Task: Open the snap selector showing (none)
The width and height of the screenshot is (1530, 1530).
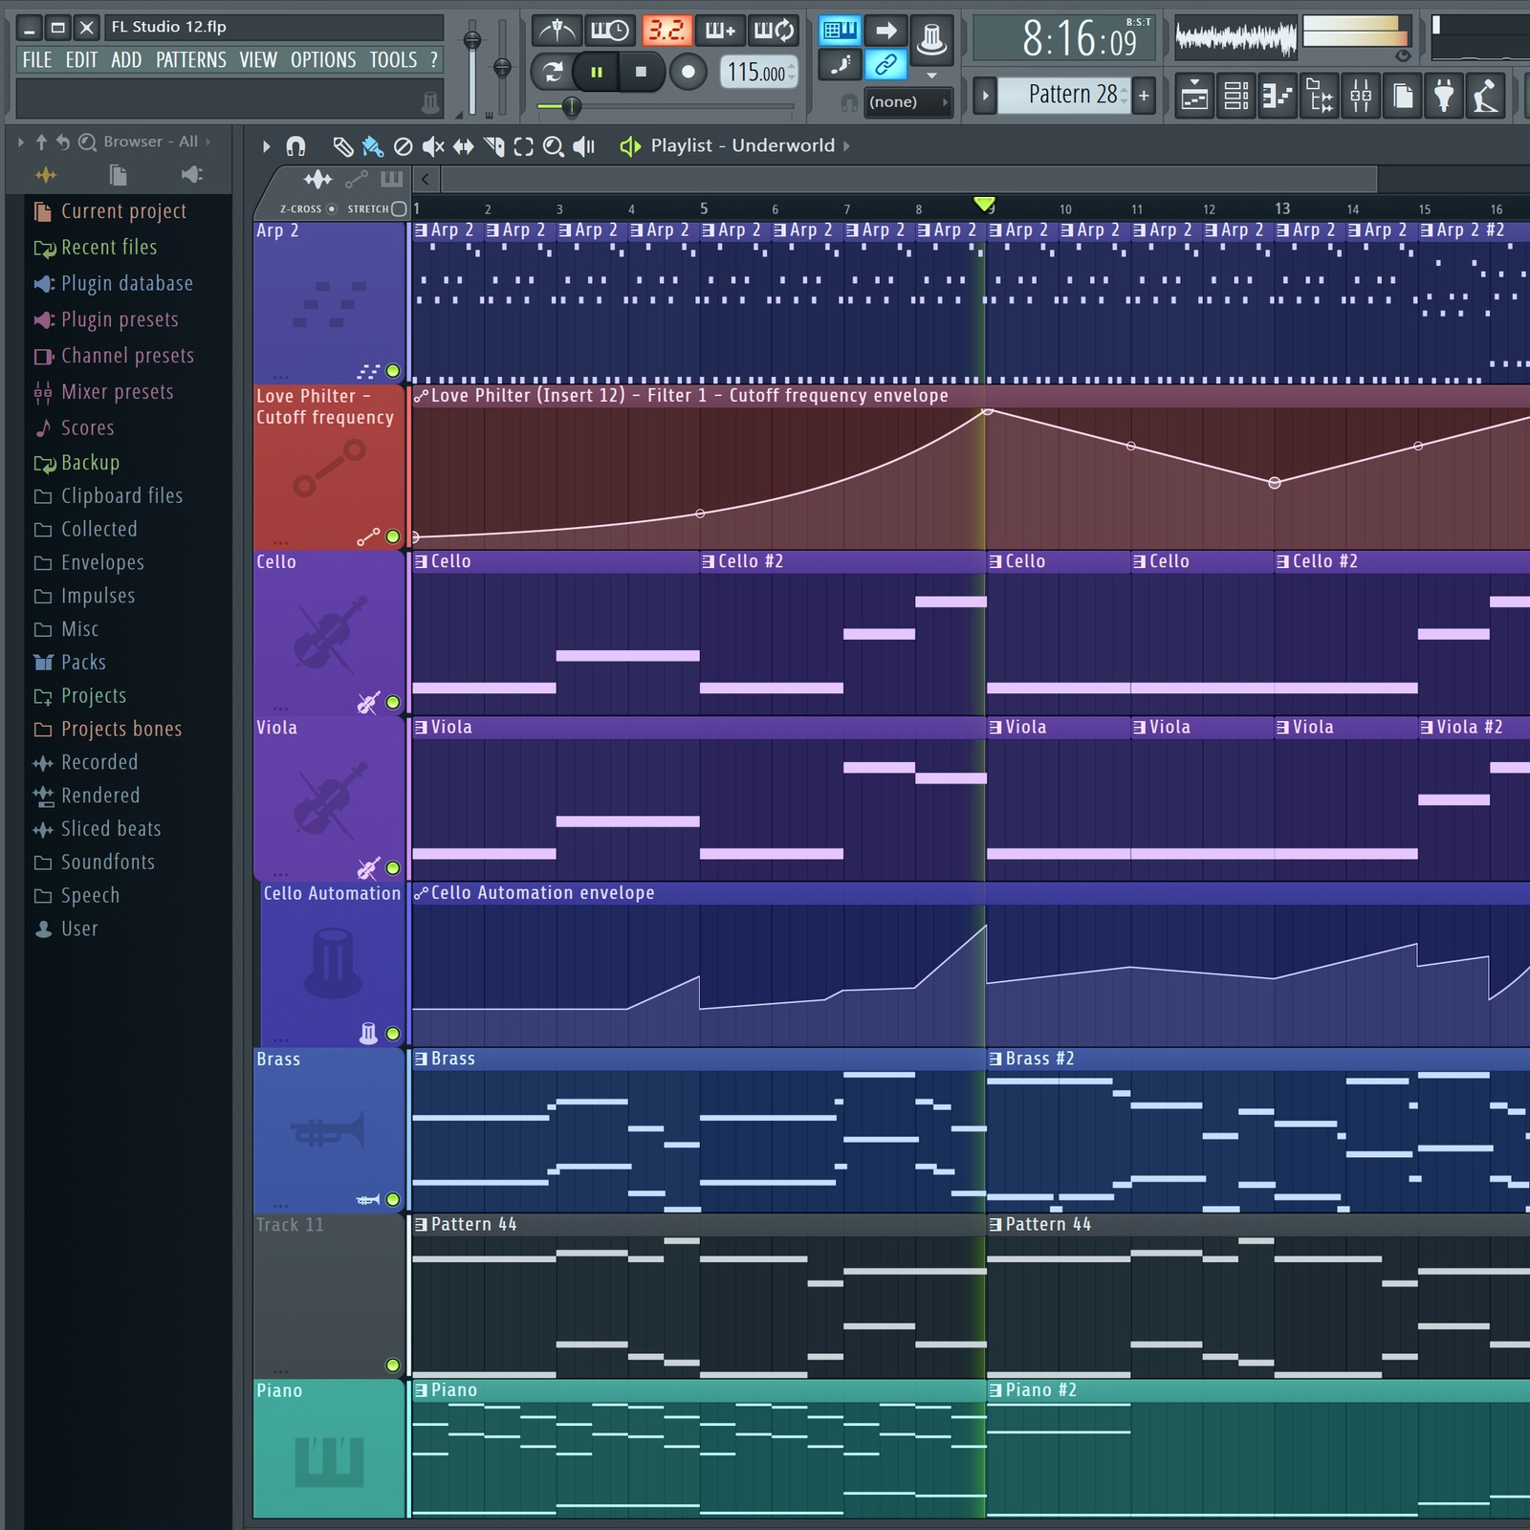Action: coord(908,101)
